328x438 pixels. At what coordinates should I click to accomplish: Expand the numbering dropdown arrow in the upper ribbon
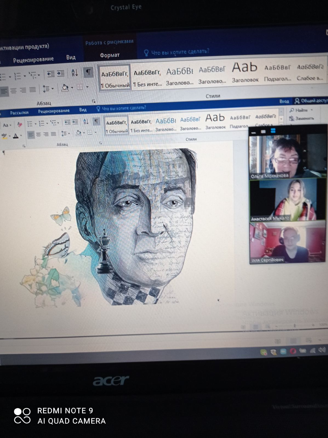25,76
